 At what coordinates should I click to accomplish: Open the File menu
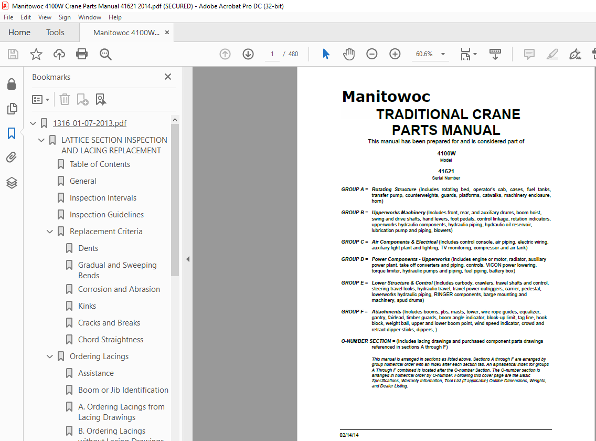pyautogui.click(x=8, y=17)
